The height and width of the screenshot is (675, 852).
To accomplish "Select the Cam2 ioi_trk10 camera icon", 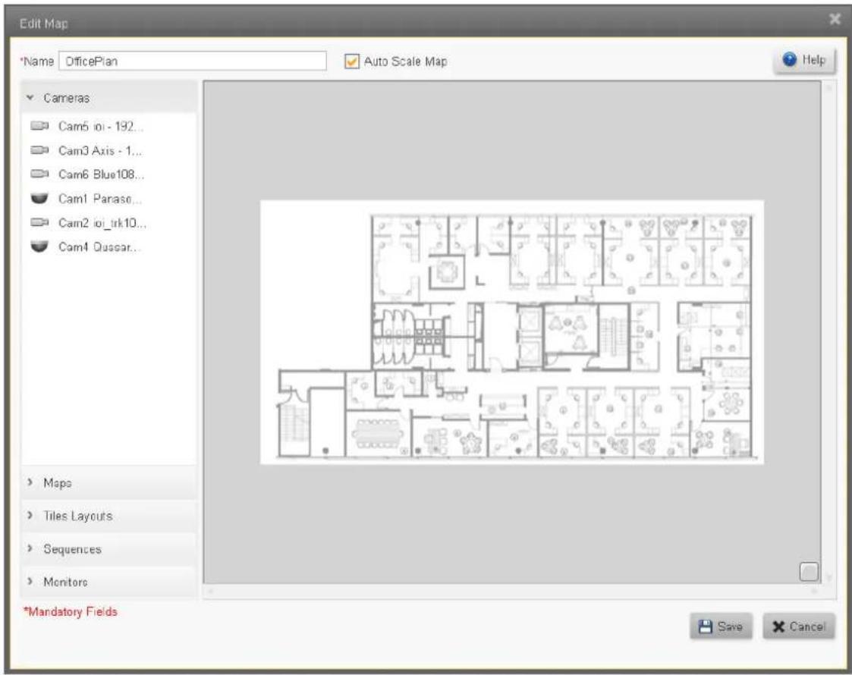I will coord(39,222).
